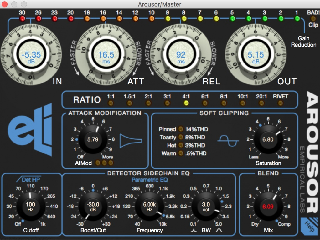The height and width of the screenshot is (240, 320).
Task: Click the Boost/Cut knob showing -30.0 dB
Action: [x=93, y=206]
